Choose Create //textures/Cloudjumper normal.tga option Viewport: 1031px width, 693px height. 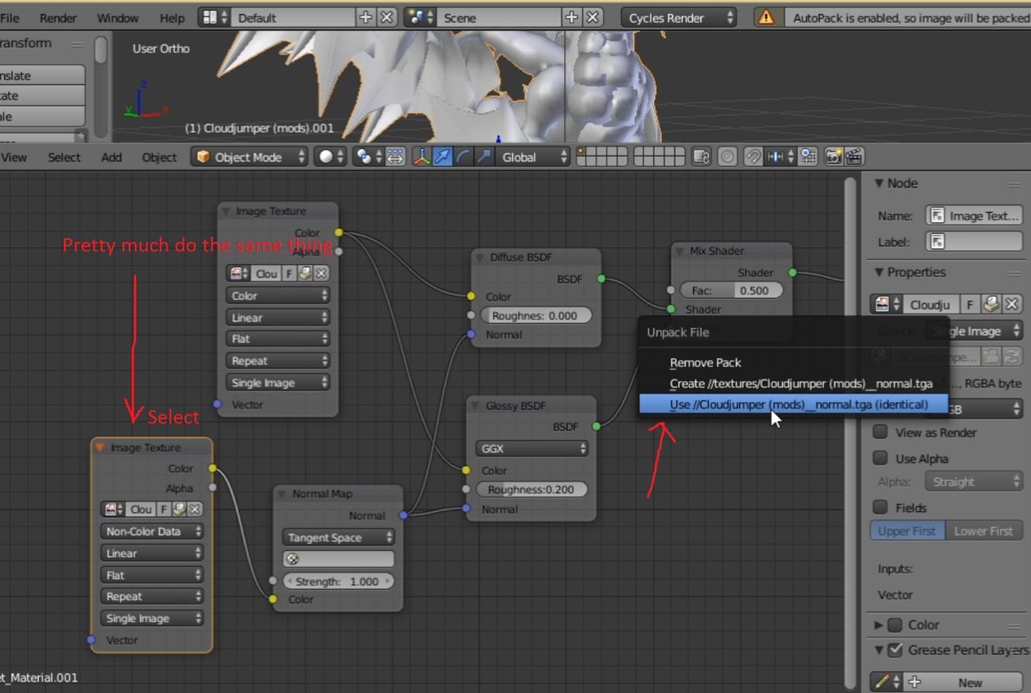click(793, 384)
